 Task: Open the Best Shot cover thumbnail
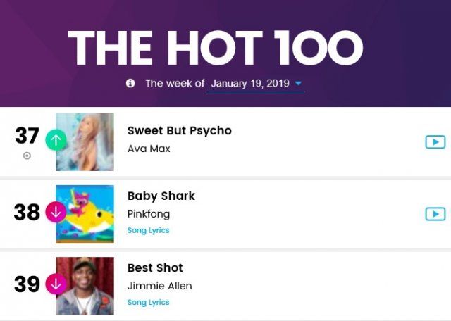pos(85,286)
